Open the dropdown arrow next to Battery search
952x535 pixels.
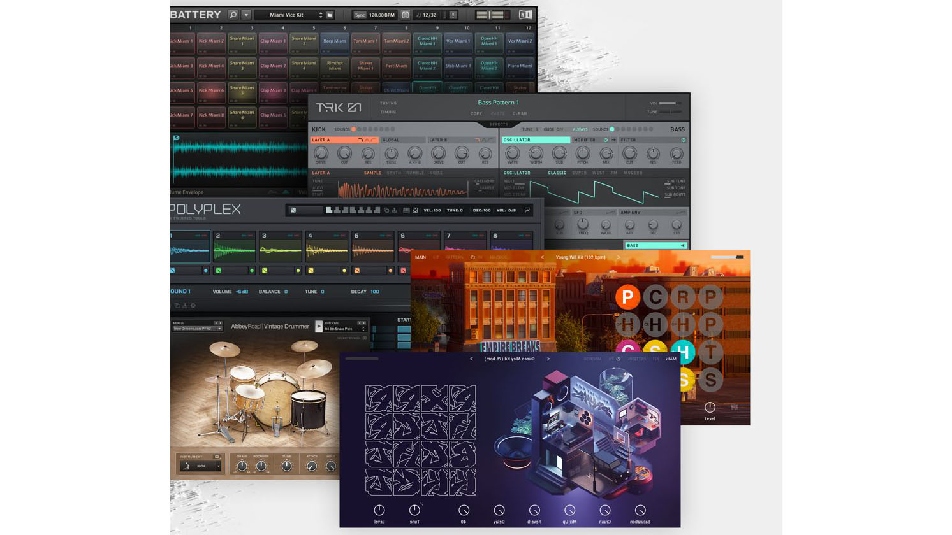click(x=246, y=15)
